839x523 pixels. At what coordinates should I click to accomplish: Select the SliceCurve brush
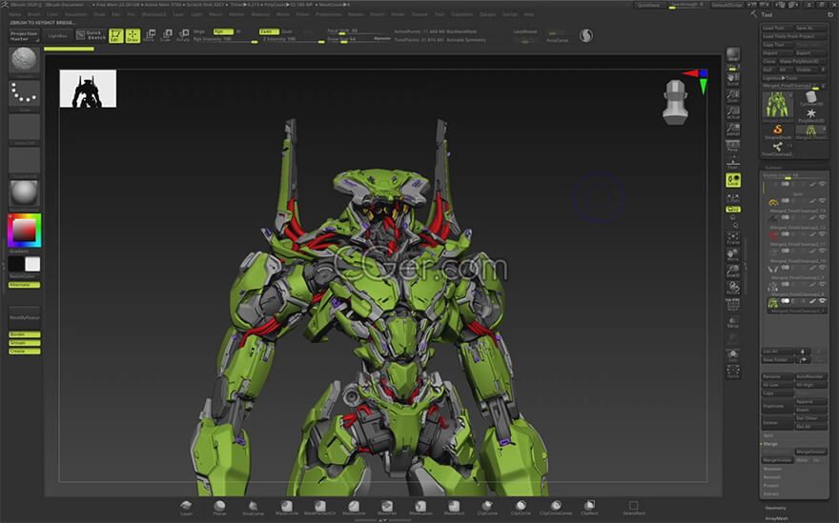point(253,507)
